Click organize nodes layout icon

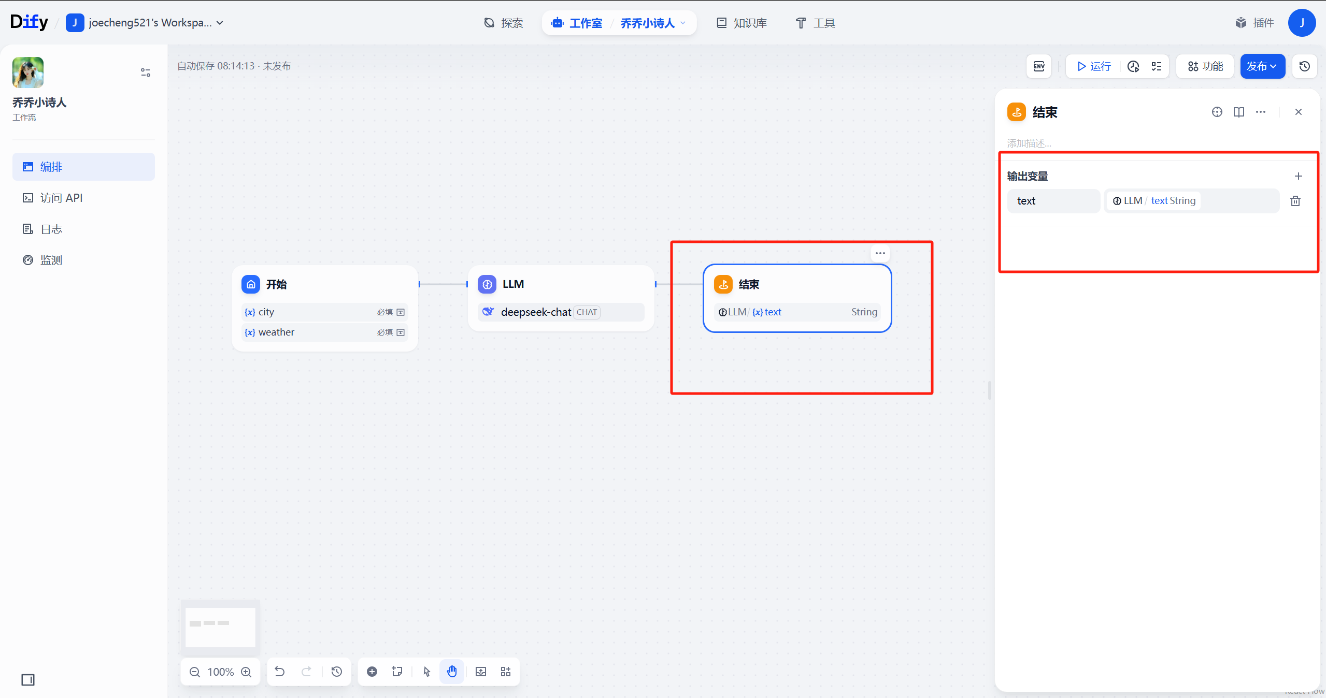point(506,672)
